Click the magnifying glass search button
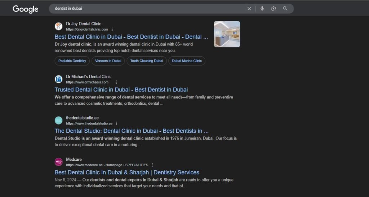 point(285,9)
